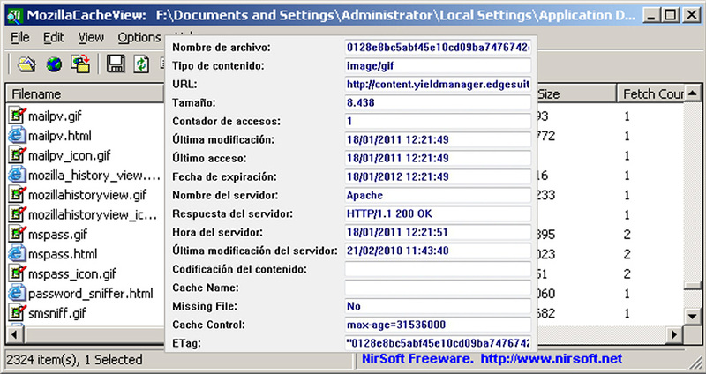Click the Copy Selected Cache Files toolbar icon

click(x=80, y=64)
